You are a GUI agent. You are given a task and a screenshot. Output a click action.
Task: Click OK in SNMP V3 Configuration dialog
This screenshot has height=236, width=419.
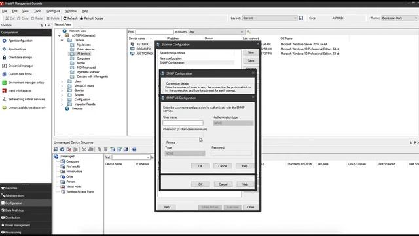click(x=200, y=166)
